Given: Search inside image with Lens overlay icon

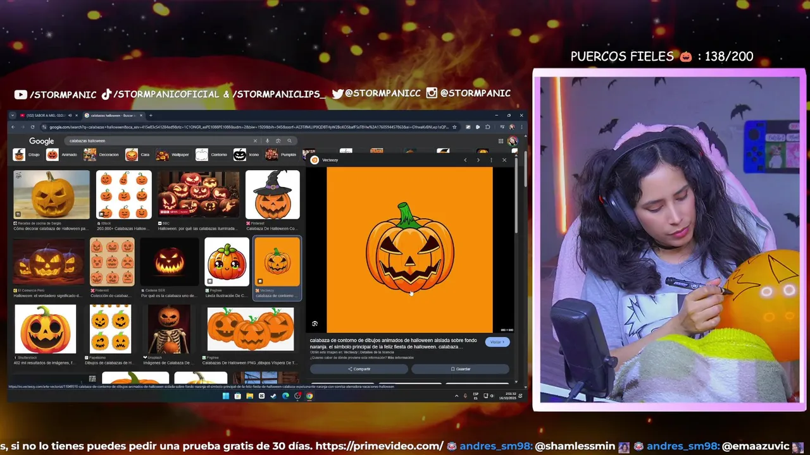Looking at the screenshot, I should pyautogui.click(x=315, y=324).
